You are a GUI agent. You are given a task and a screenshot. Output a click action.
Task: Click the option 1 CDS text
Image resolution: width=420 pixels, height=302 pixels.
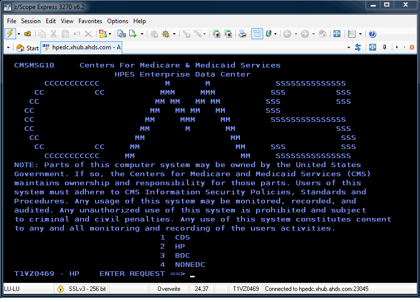175,238
